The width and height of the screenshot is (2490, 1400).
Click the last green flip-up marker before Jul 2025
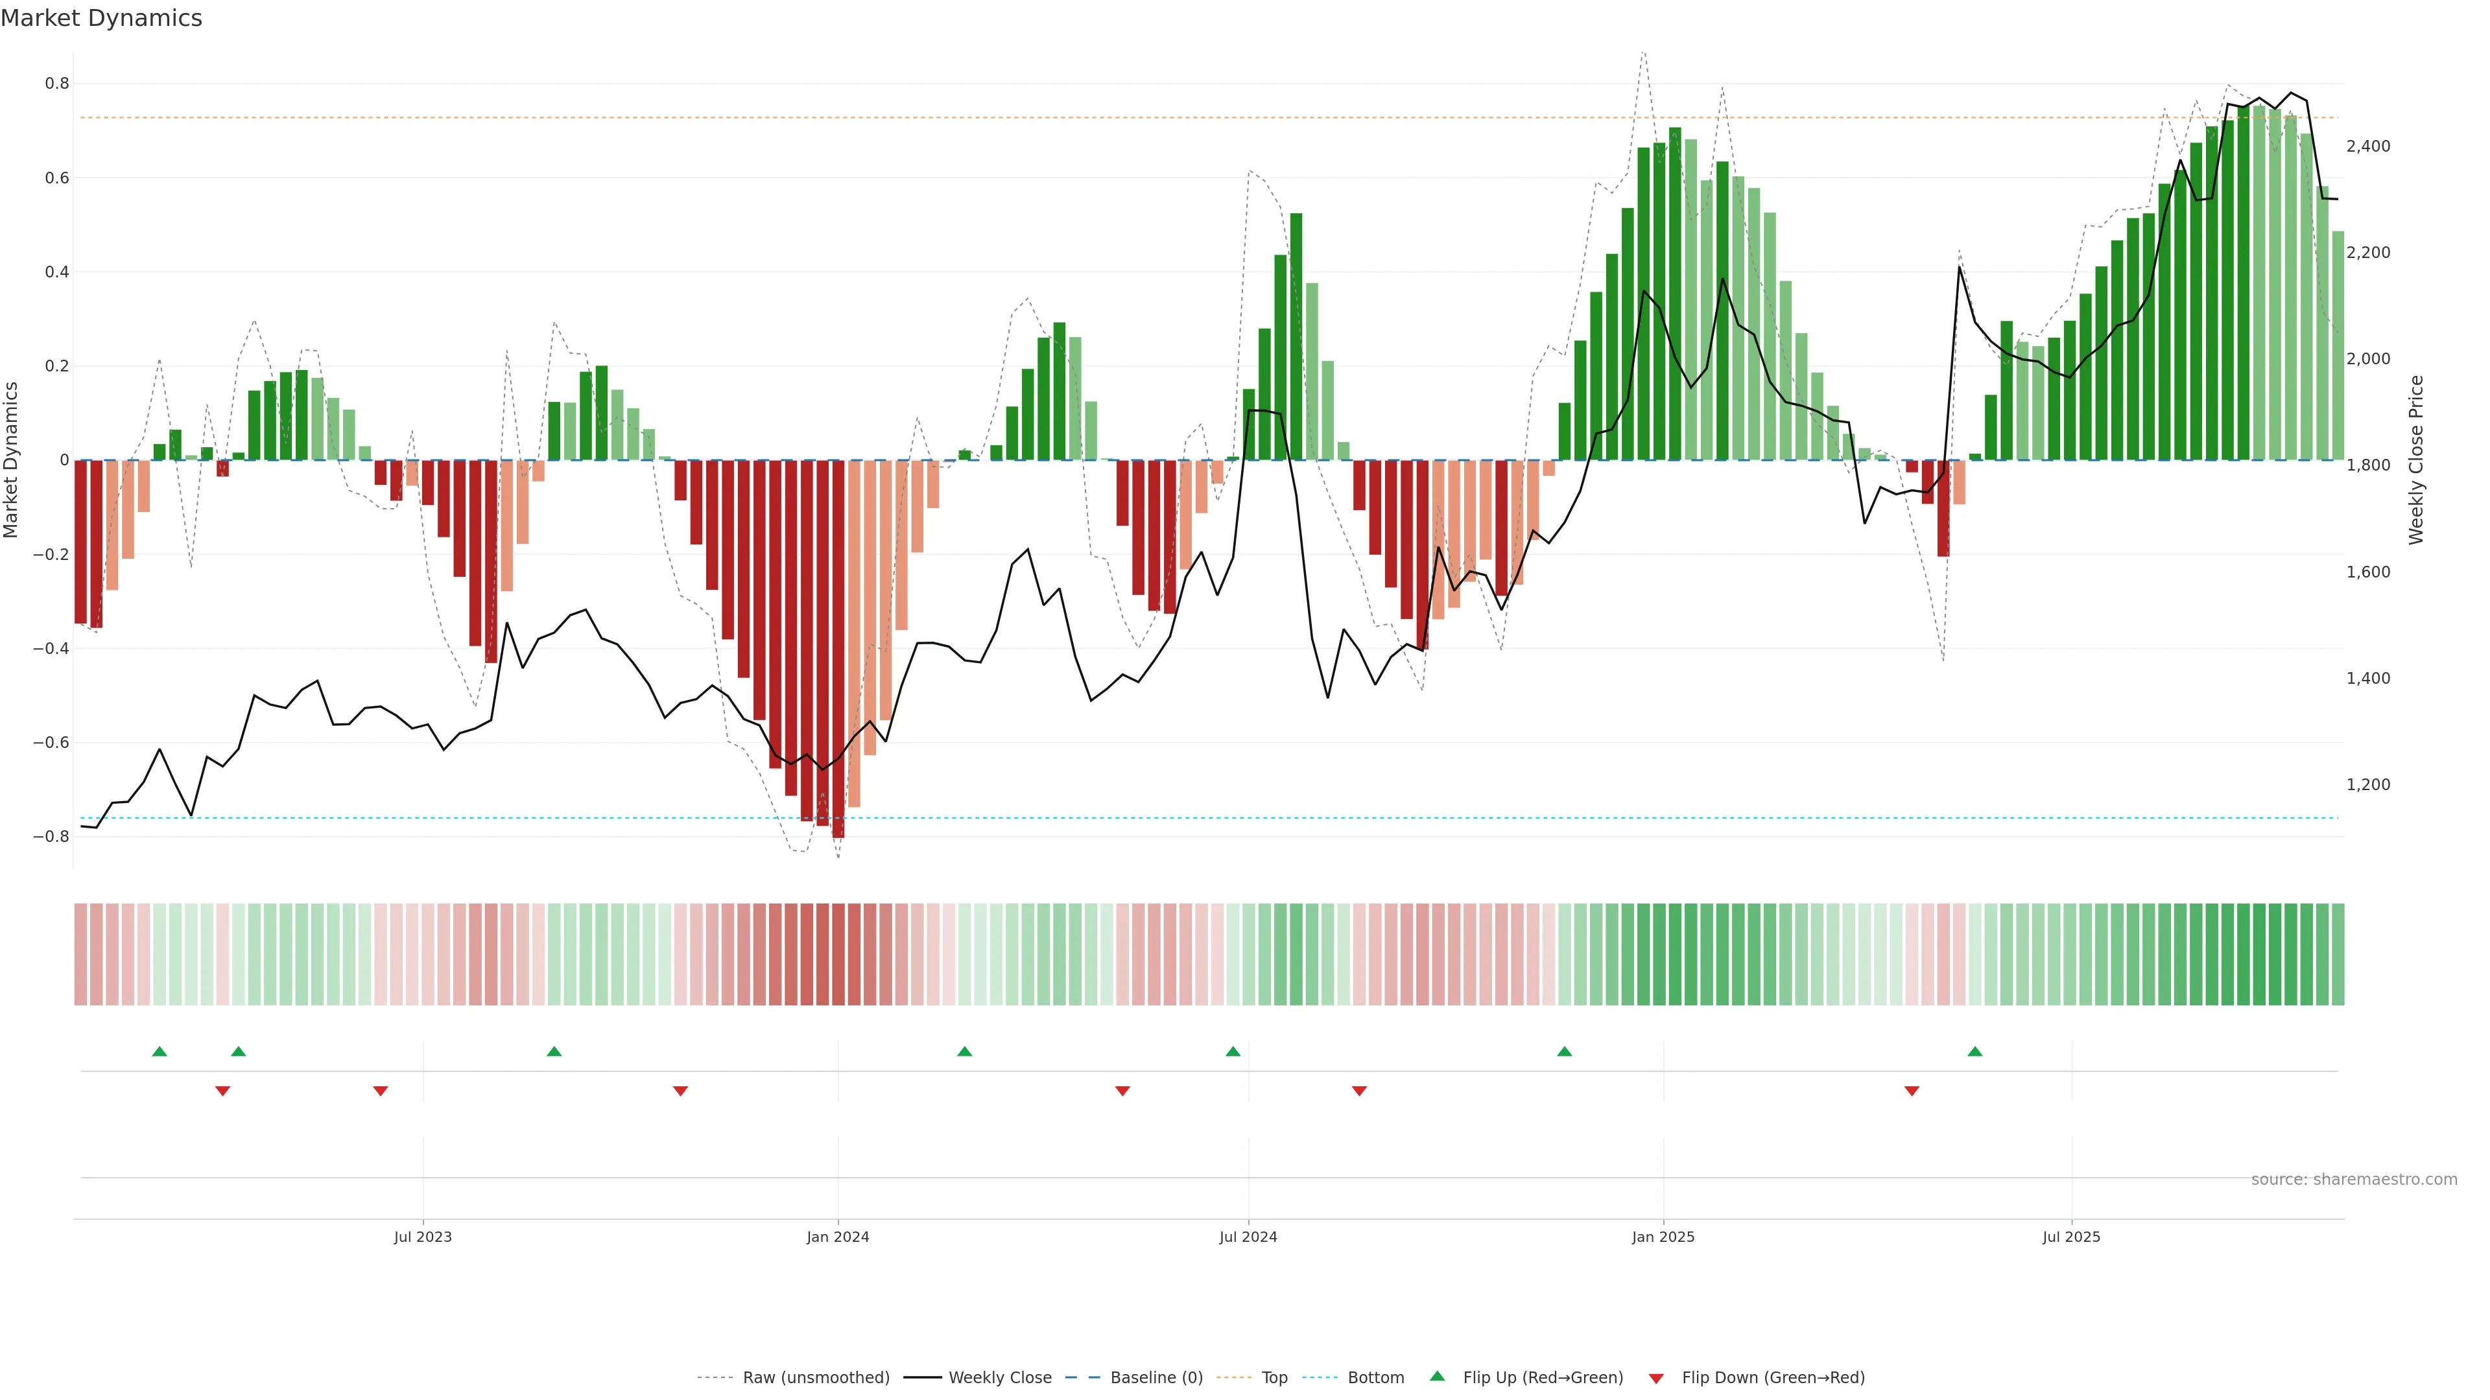[x=1974, y=1051]
